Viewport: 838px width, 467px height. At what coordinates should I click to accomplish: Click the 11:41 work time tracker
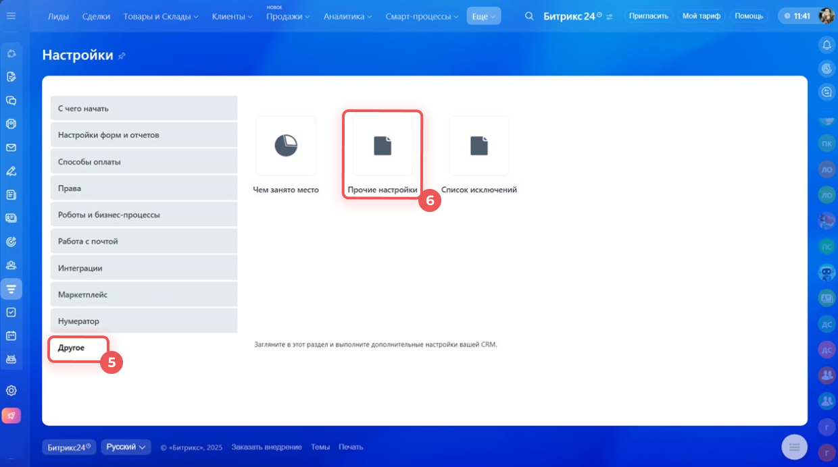pyautogui.click(x=797, y=16)
